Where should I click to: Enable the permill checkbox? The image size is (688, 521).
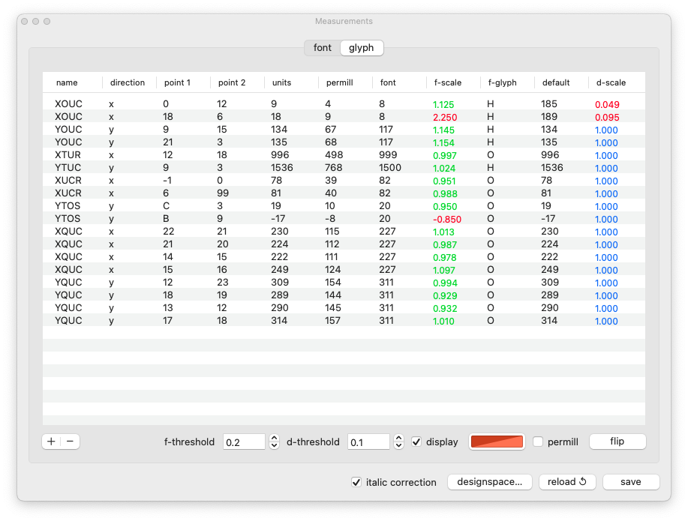[538, 442]
